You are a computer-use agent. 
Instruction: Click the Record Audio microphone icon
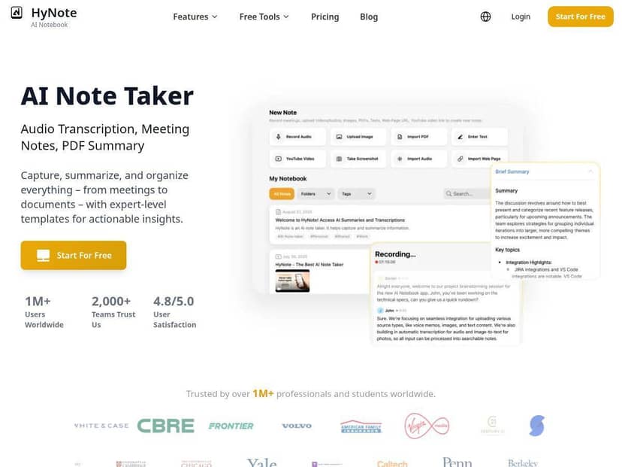tap(279, 138)
